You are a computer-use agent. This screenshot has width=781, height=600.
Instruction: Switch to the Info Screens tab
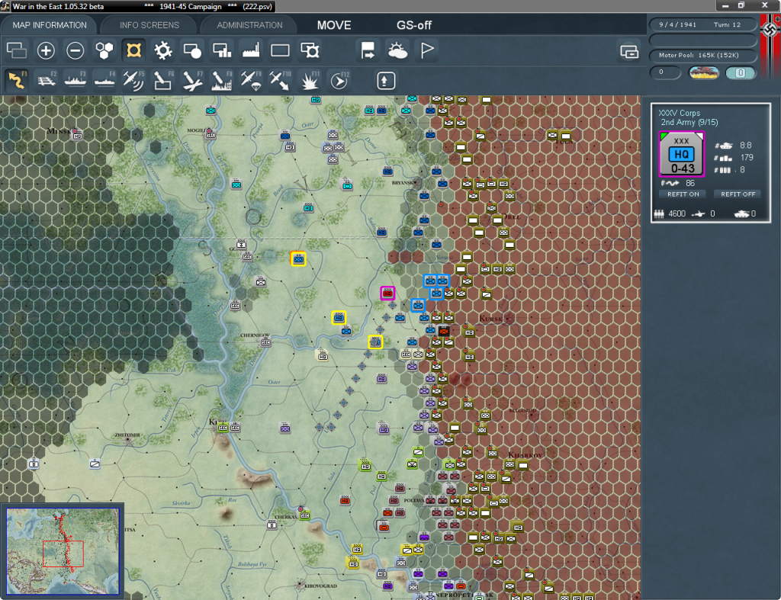point(149,25)
